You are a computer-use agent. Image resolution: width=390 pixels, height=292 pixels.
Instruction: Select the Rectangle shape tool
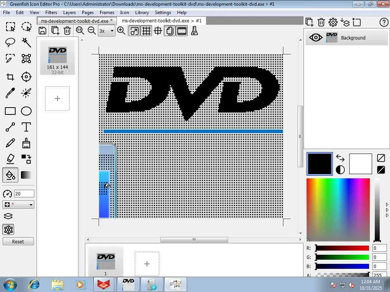click(x=10, y=111)
